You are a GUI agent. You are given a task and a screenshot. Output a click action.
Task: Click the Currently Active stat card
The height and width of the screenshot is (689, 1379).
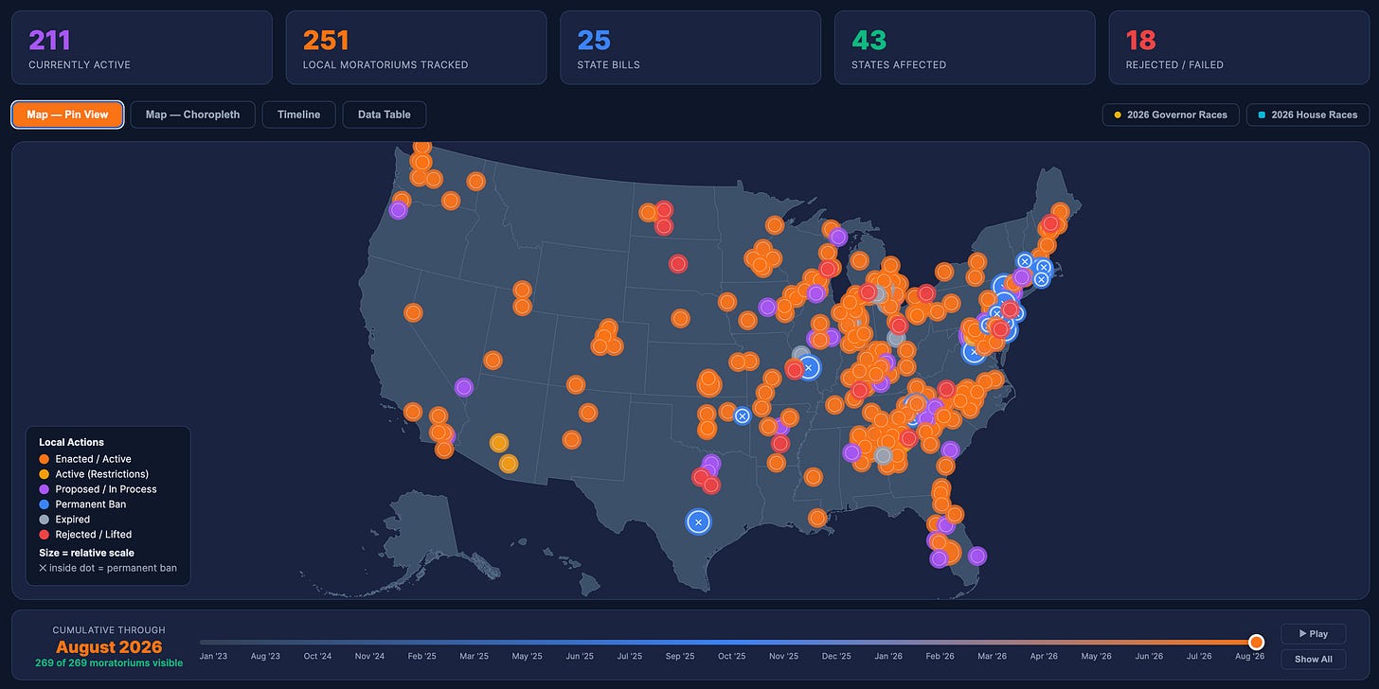pyautogui.click(x=141, y=47)
